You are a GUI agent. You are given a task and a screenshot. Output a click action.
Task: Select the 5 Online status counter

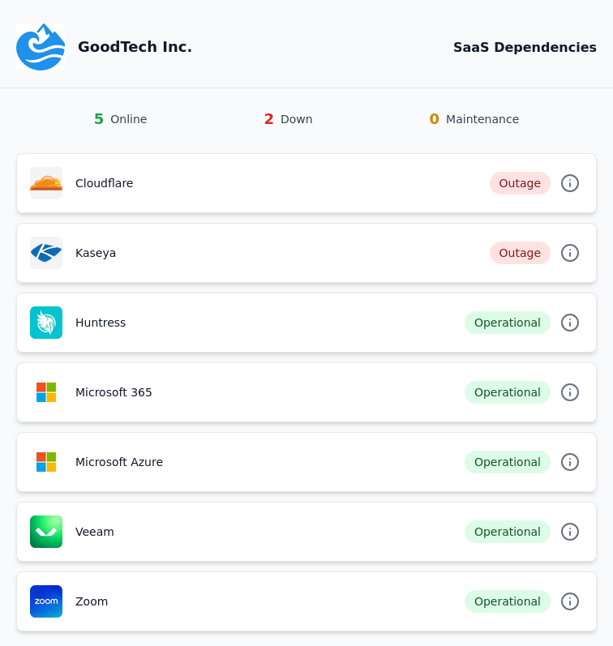click(x=120, y=119)
